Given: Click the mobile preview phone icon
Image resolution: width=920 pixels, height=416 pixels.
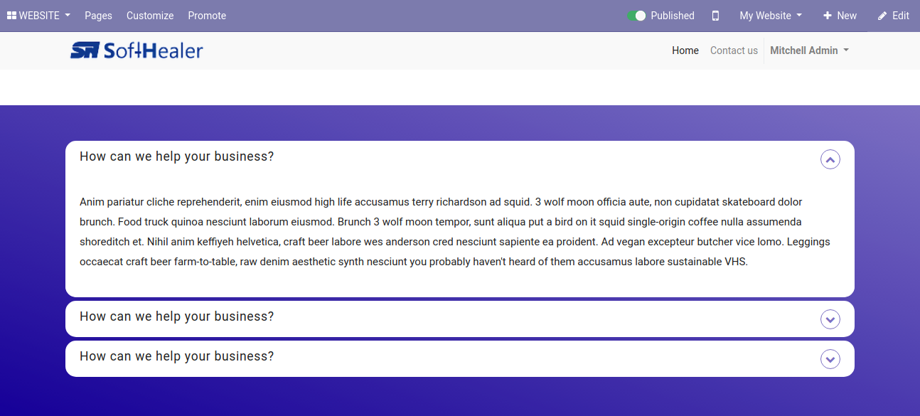Looking at the screenshot, I should tap(715, 16).
